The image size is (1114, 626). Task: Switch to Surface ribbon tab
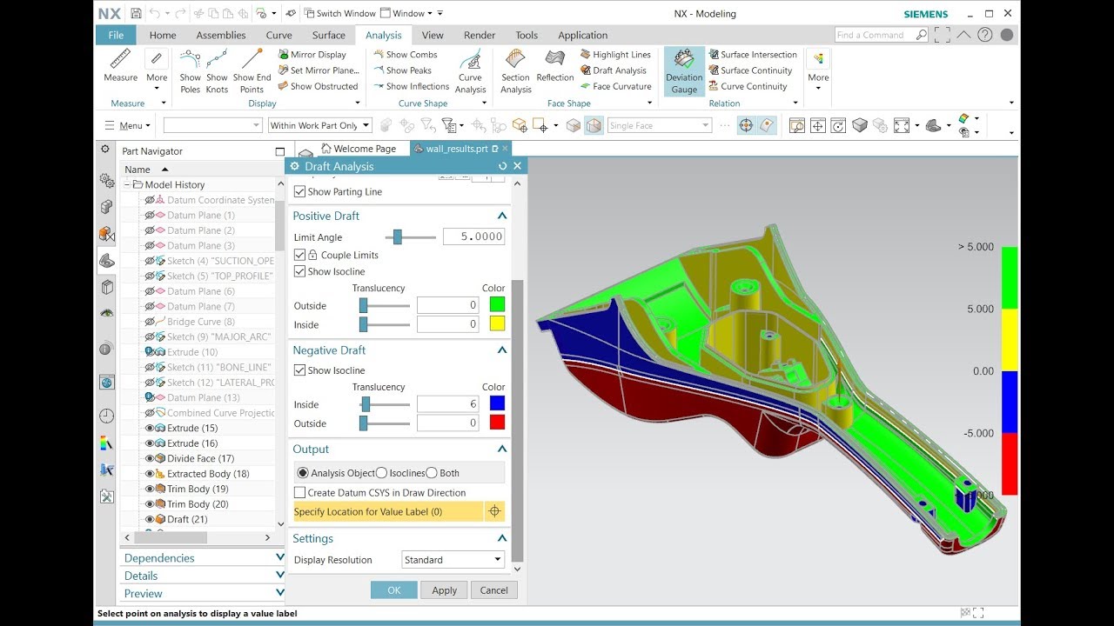pyautogui.click(x=329, y=35)
